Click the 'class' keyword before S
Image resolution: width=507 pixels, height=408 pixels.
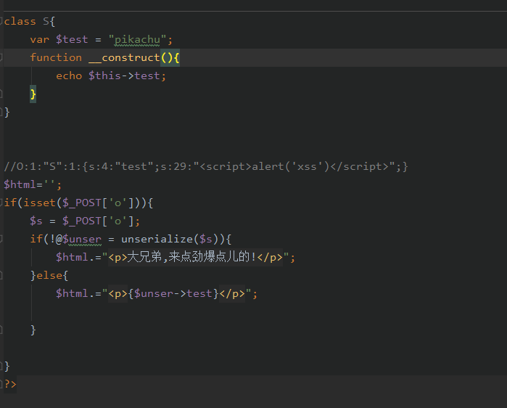coord(20,21)
